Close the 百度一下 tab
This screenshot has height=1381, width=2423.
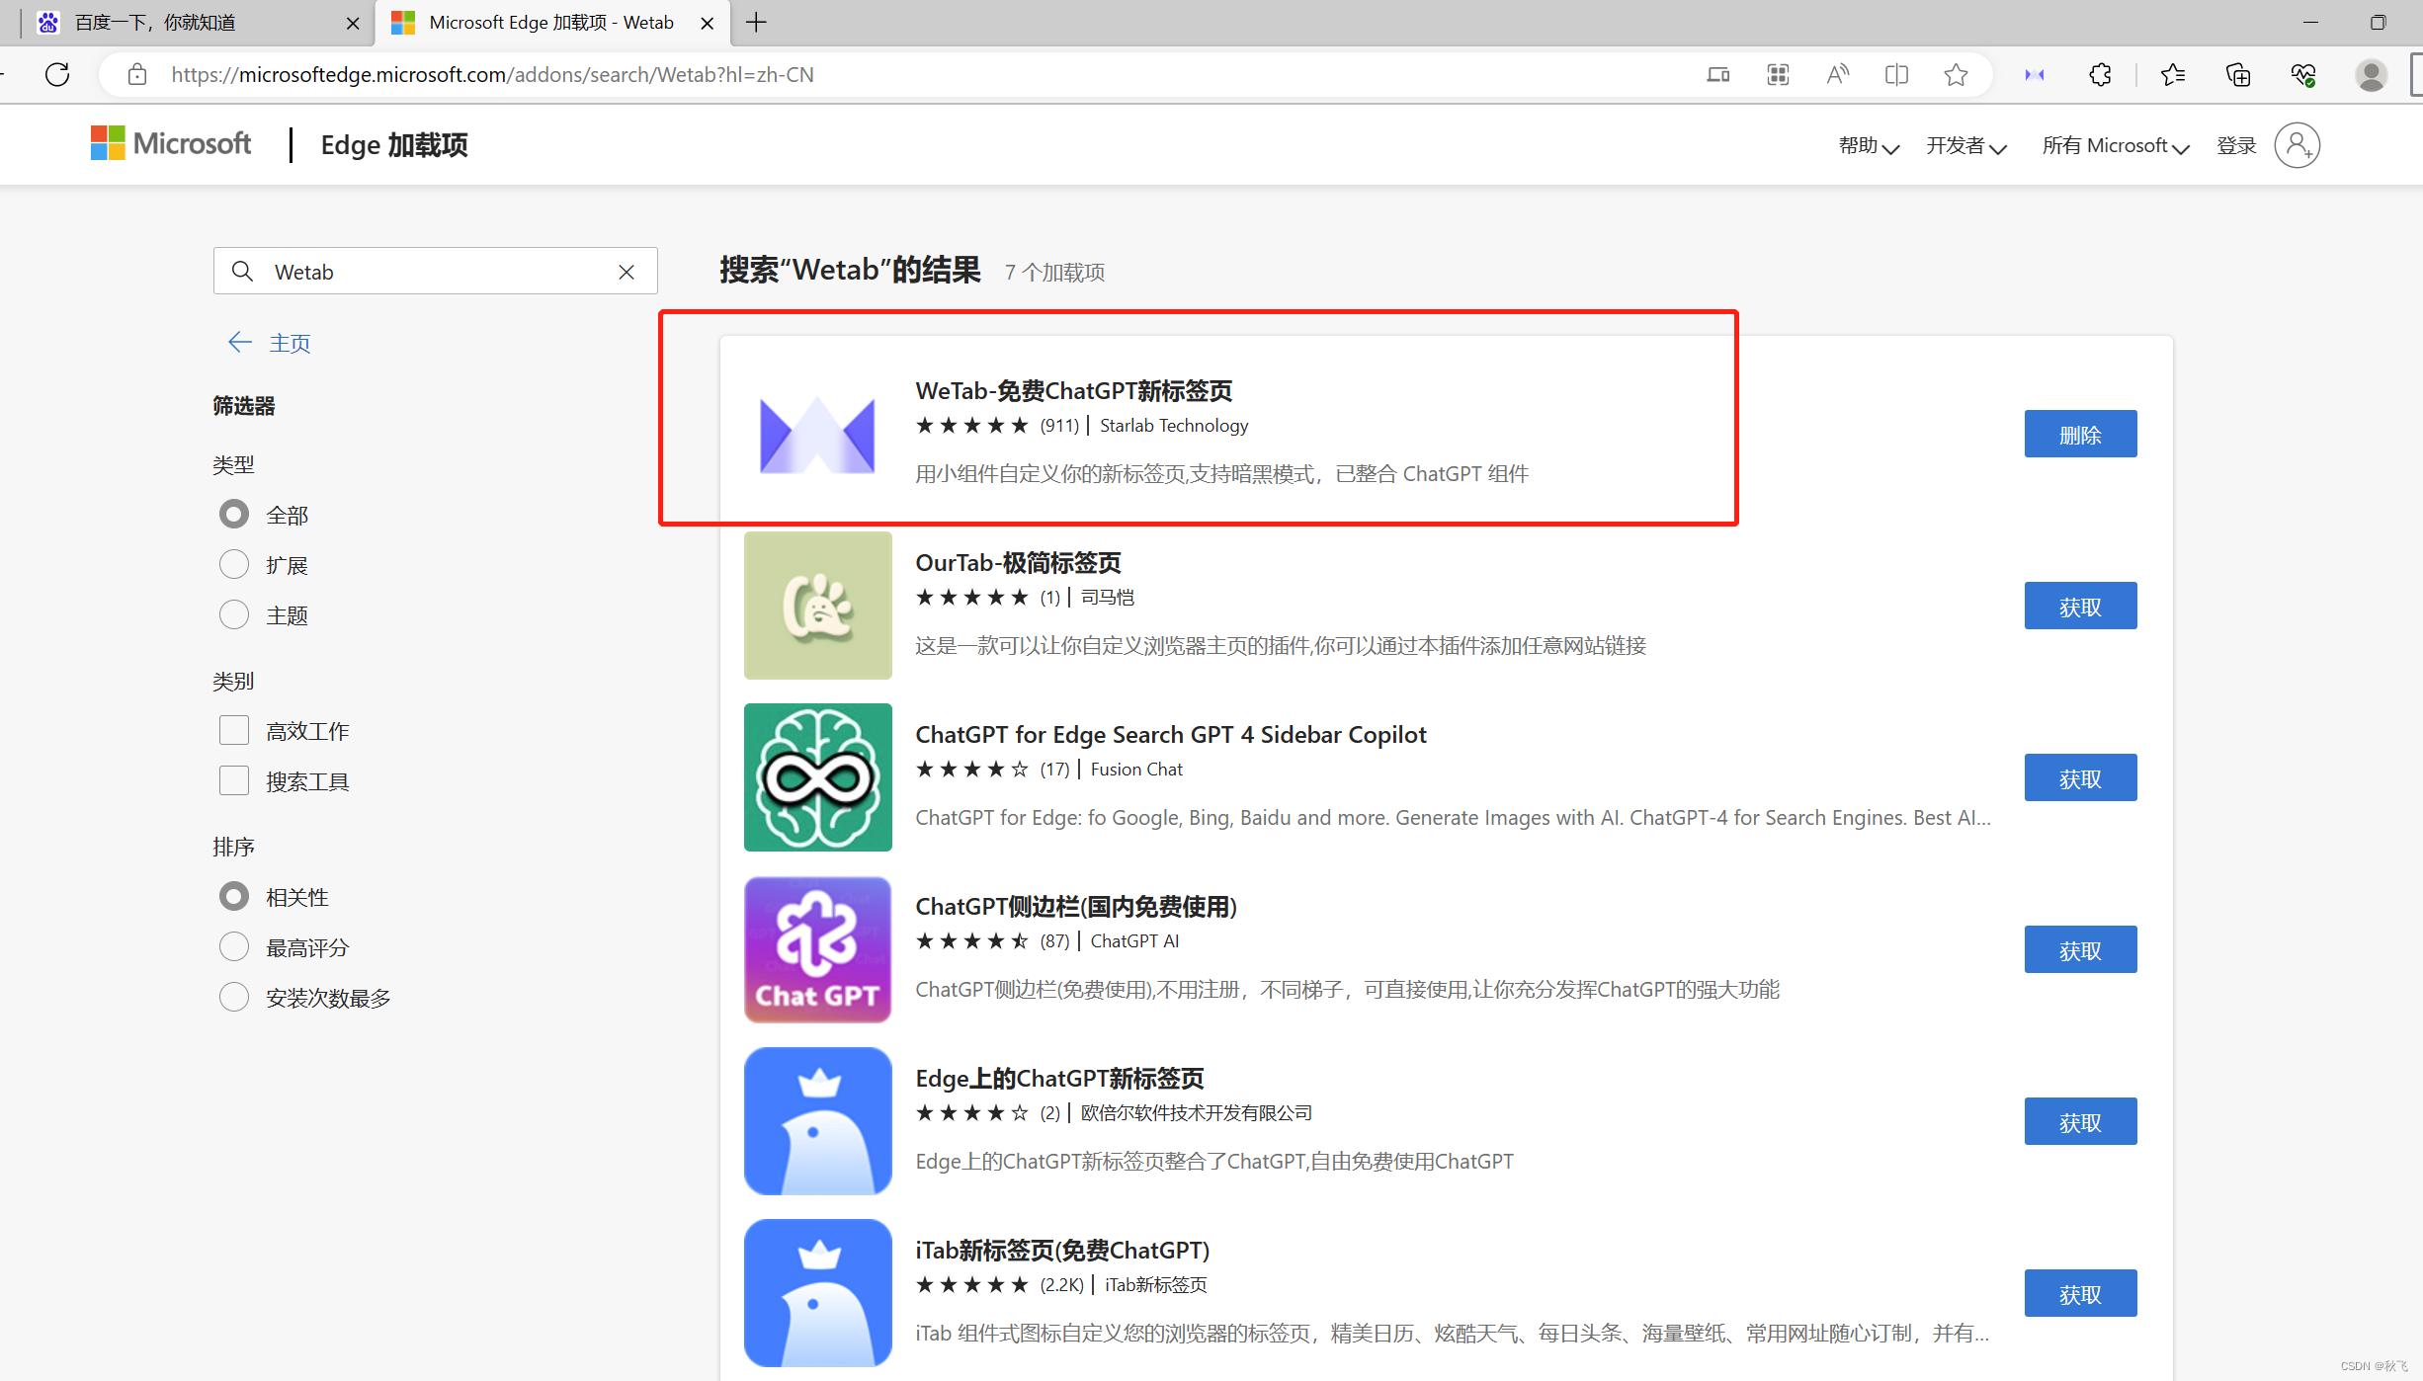coord(353,23)
